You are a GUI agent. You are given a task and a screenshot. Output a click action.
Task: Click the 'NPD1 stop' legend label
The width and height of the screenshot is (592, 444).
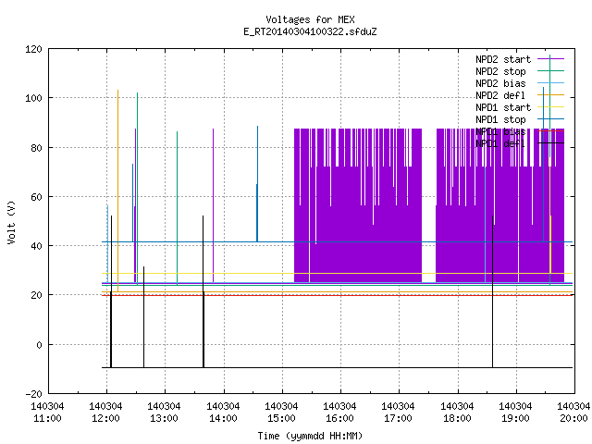(500, 119)
